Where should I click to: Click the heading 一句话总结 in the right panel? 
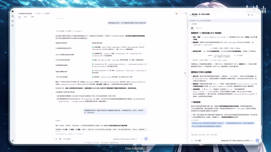click(x=196, y=102)
